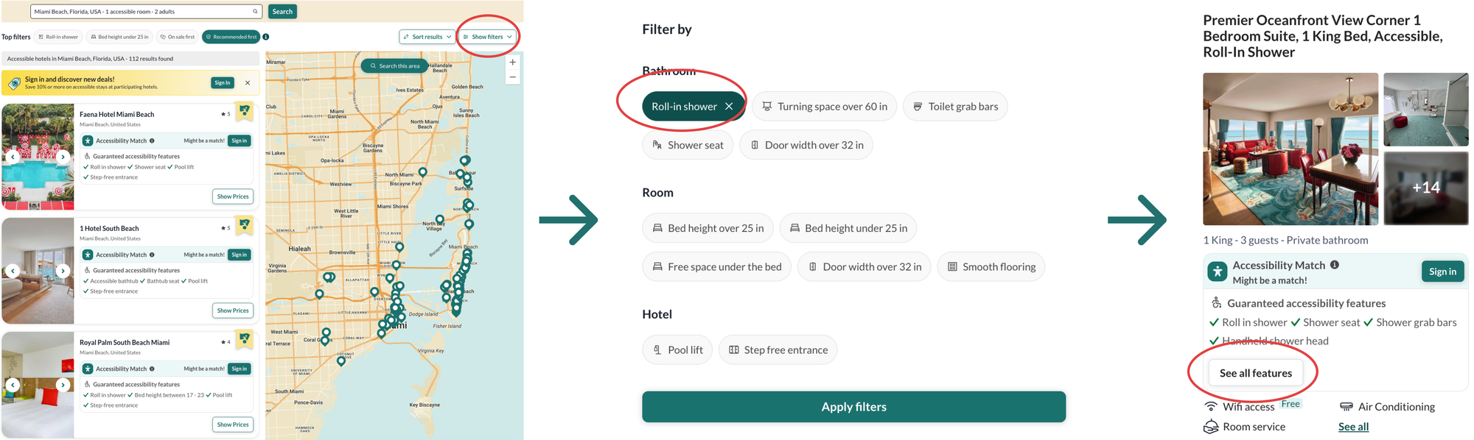Screen dimensions: 1474x440
Task: Remove the Roll-in shower filter with X
Action: tap(729, 107)
